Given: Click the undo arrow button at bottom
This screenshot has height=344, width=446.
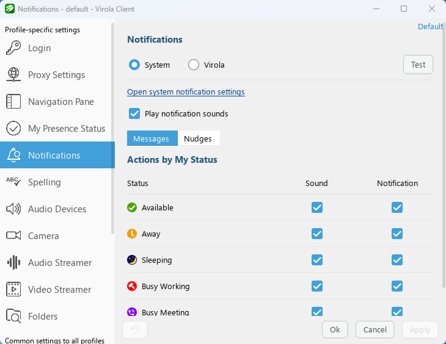Looking at the screenshot, I should click(135, 329).
